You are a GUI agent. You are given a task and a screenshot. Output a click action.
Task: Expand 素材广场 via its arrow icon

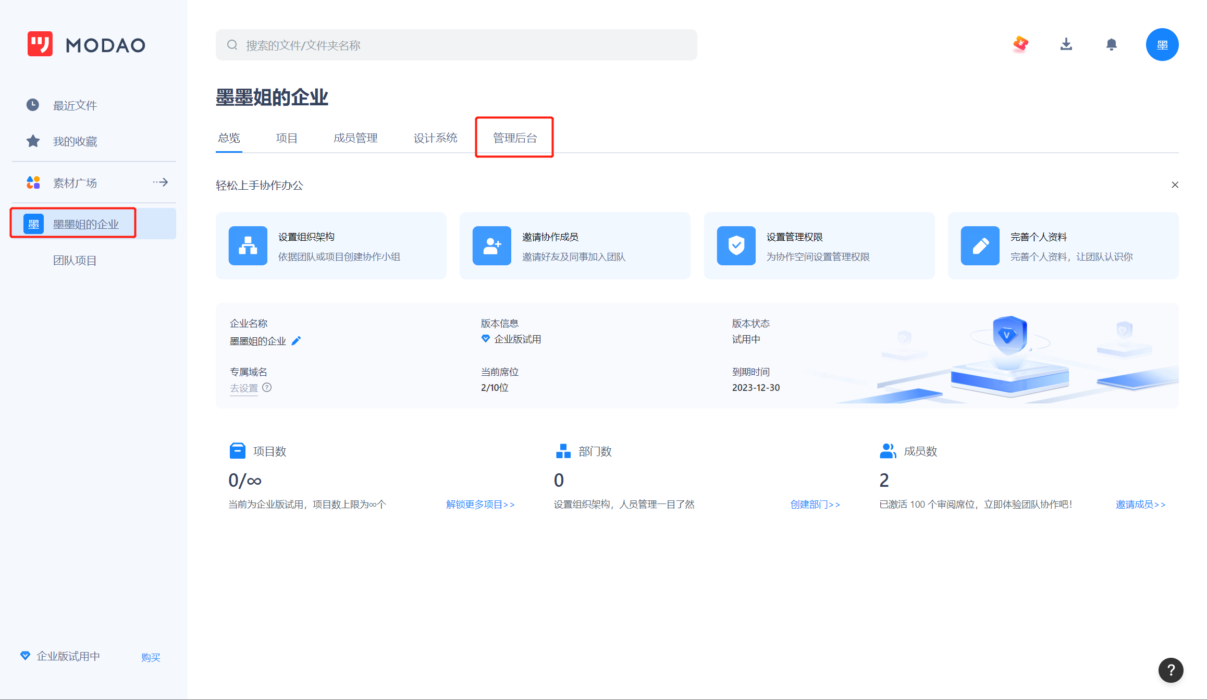click(161, 182)
